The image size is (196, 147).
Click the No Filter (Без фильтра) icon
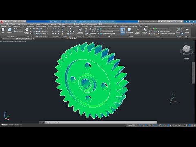click(x=129, y=31)
